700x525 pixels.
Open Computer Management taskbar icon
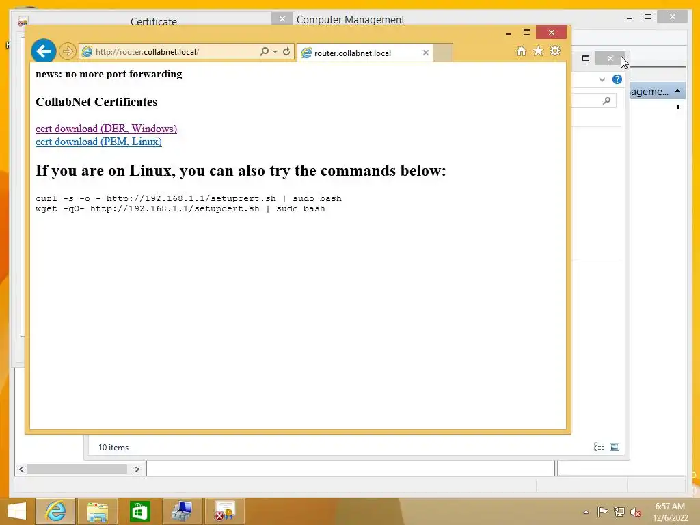pyautogui.click(x=182, y=511)
